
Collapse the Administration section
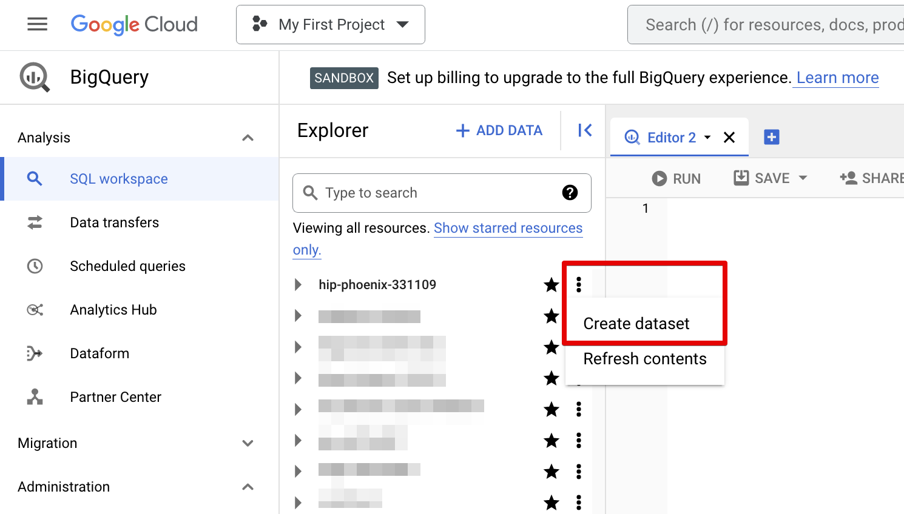click(x=248, y=487)
